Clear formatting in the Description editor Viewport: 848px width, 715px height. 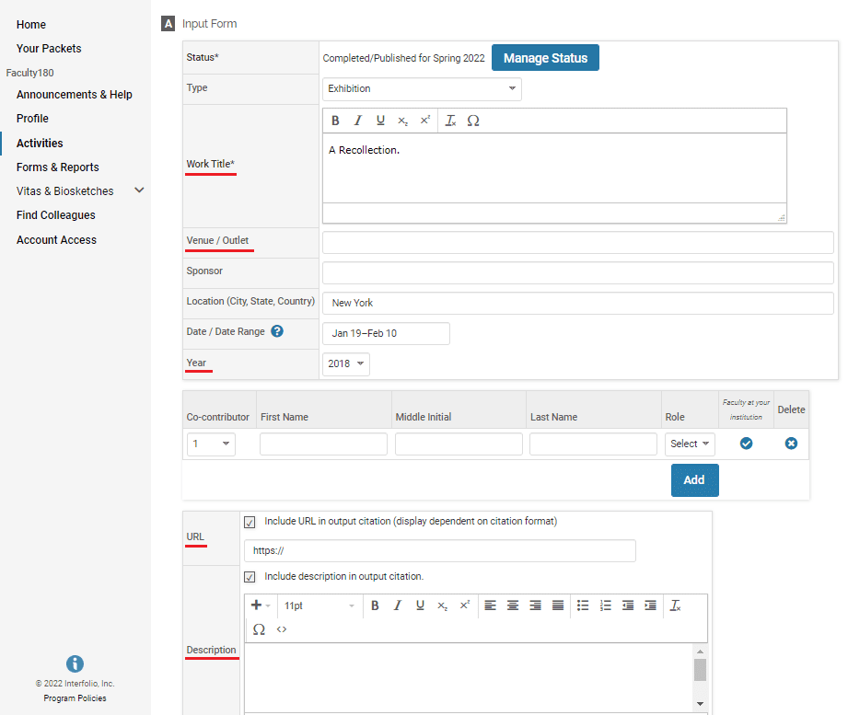[x=676, y=605]
